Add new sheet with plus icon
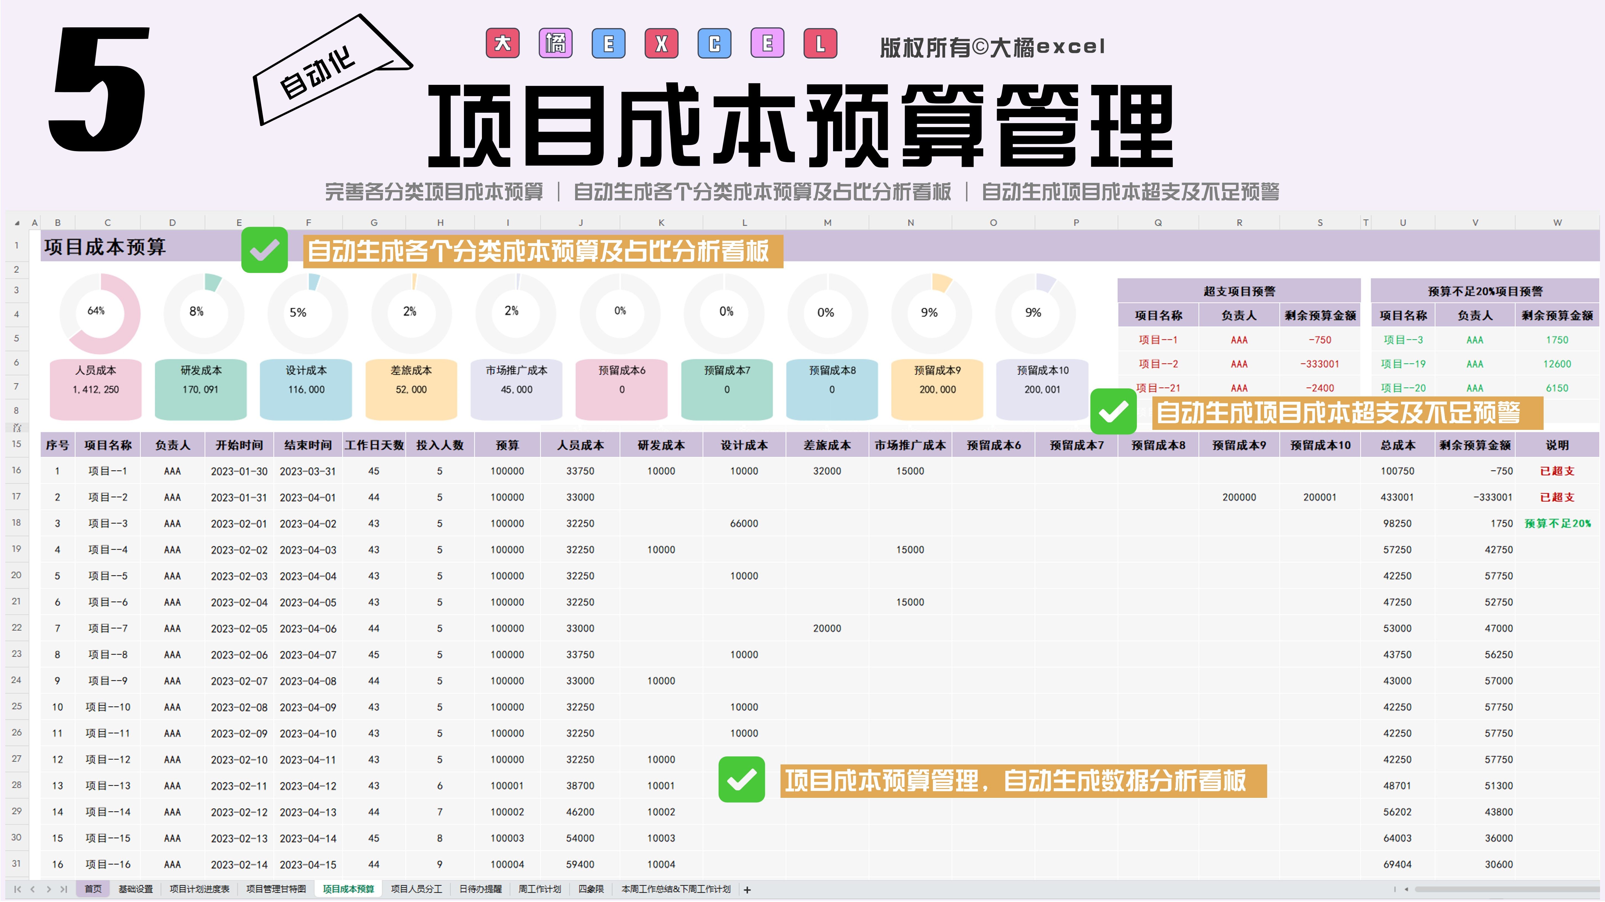The width and height of the screenshot is (1605, 902). 747,890
